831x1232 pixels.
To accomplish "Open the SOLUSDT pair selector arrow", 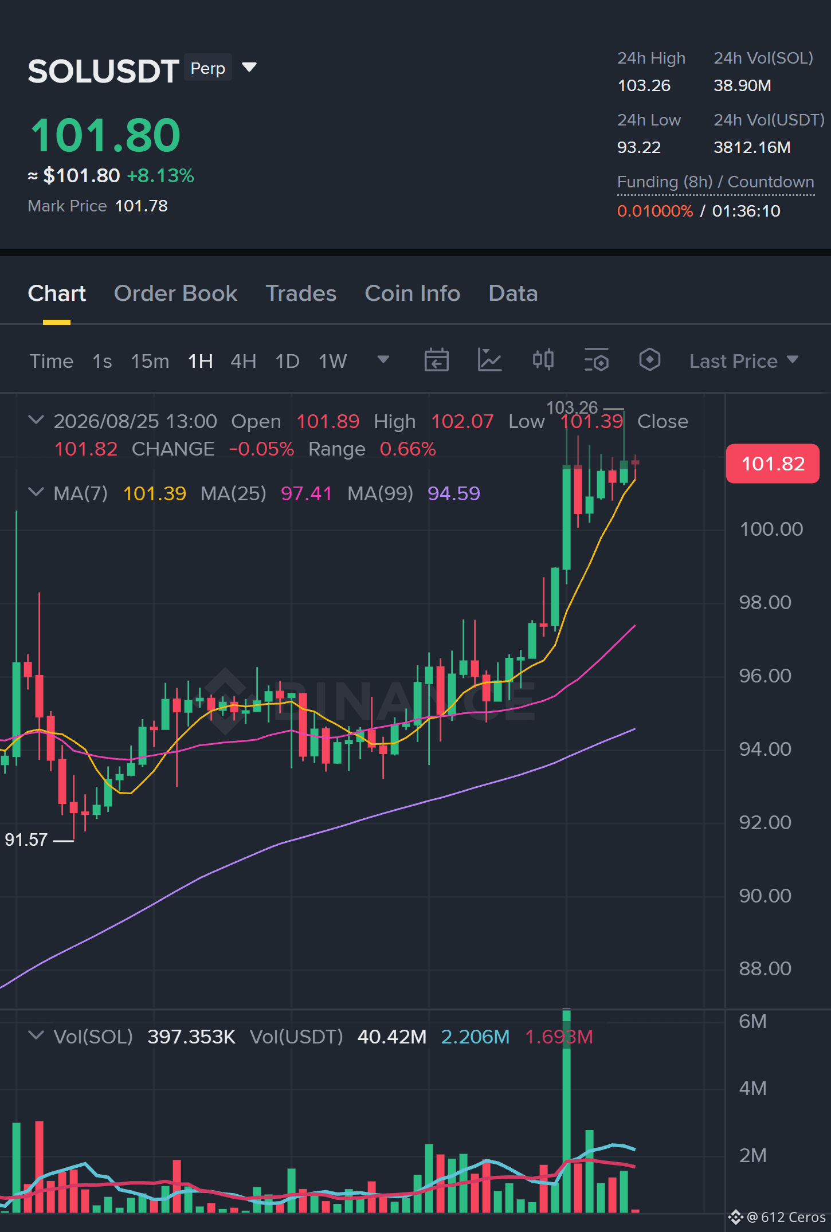I will pos(249,68).
